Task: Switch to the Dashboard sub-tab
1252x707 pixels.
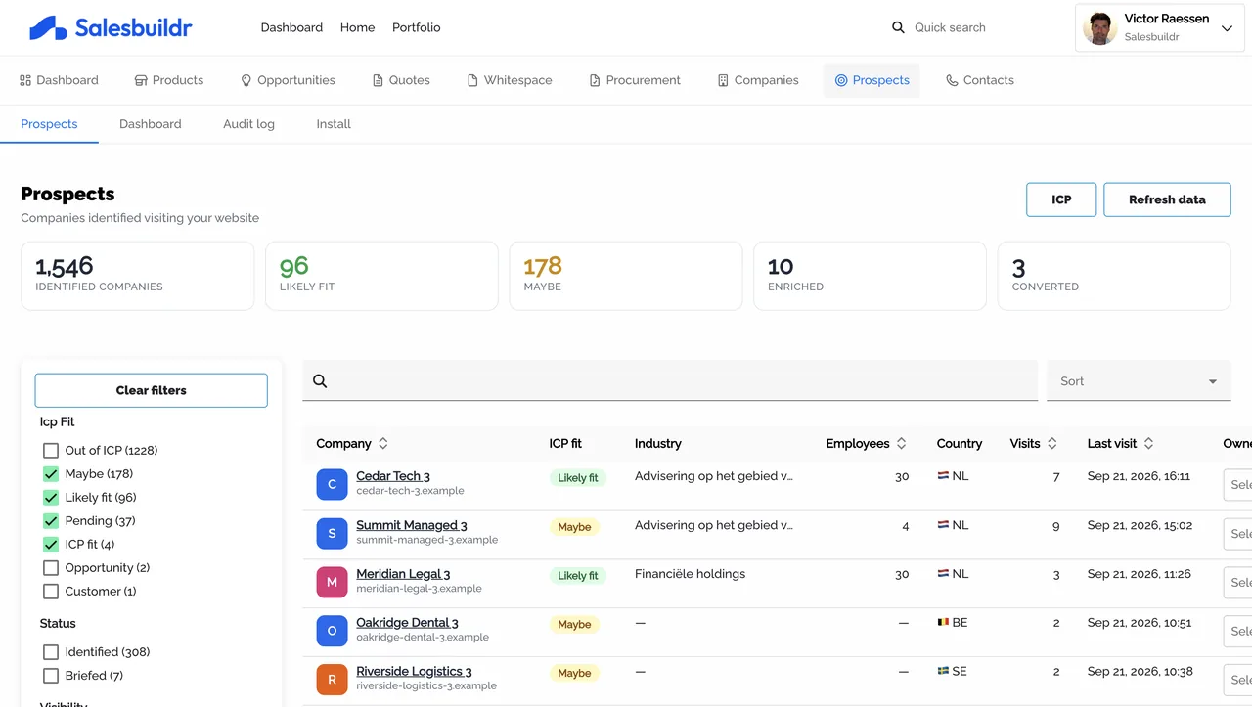Action: (x=151, y=124)
